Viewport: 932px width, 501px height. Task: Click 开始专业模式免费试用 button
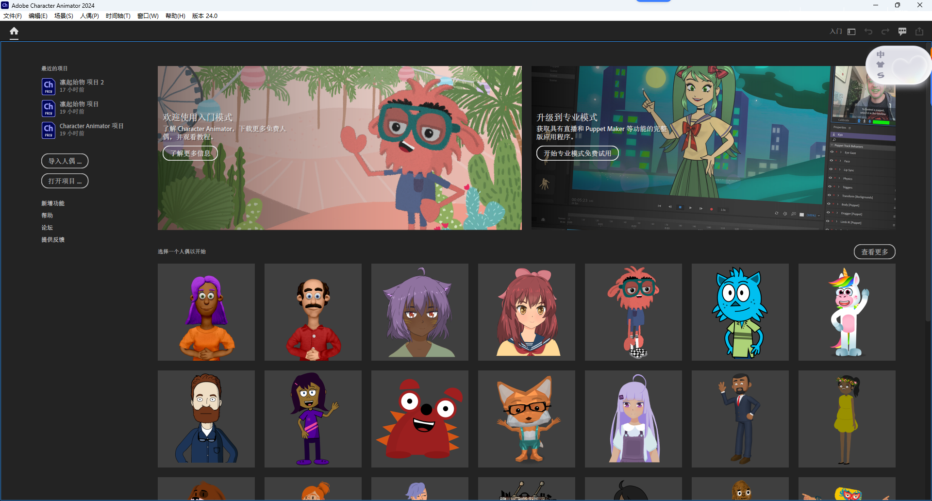577,153
